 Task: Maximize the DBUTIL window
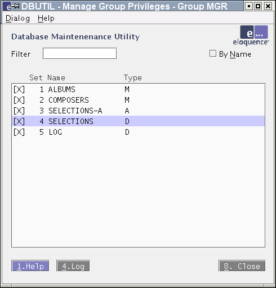(x=259, y=6)
